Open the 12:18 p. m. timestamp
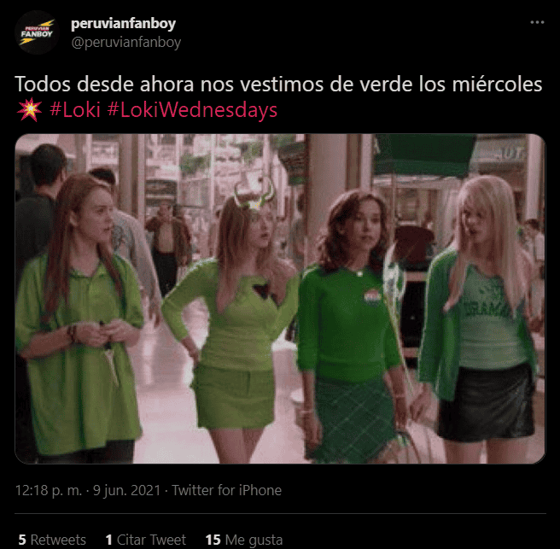Image resolution: width=560 pixels, height=549 pixels. tap(49, 490)
